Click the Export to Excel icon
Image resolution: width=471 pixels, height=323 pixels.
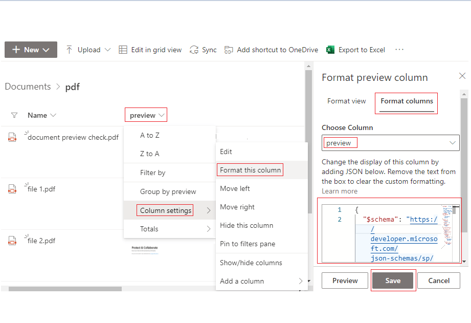pos(331,49)
